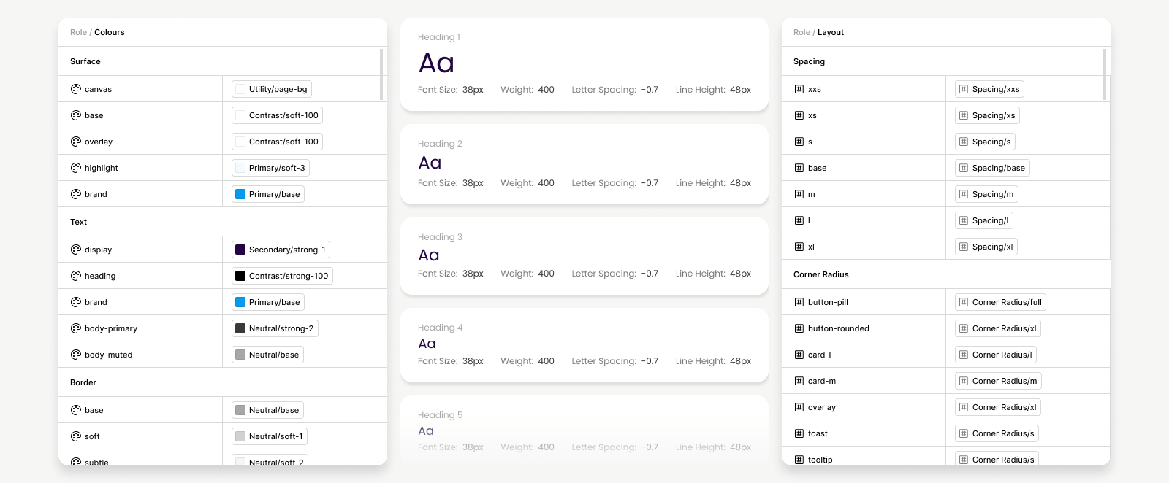1169x483 pixels.
Task: Pick the Primary/soft-3 colour swatch
Action: pos(240,168)
